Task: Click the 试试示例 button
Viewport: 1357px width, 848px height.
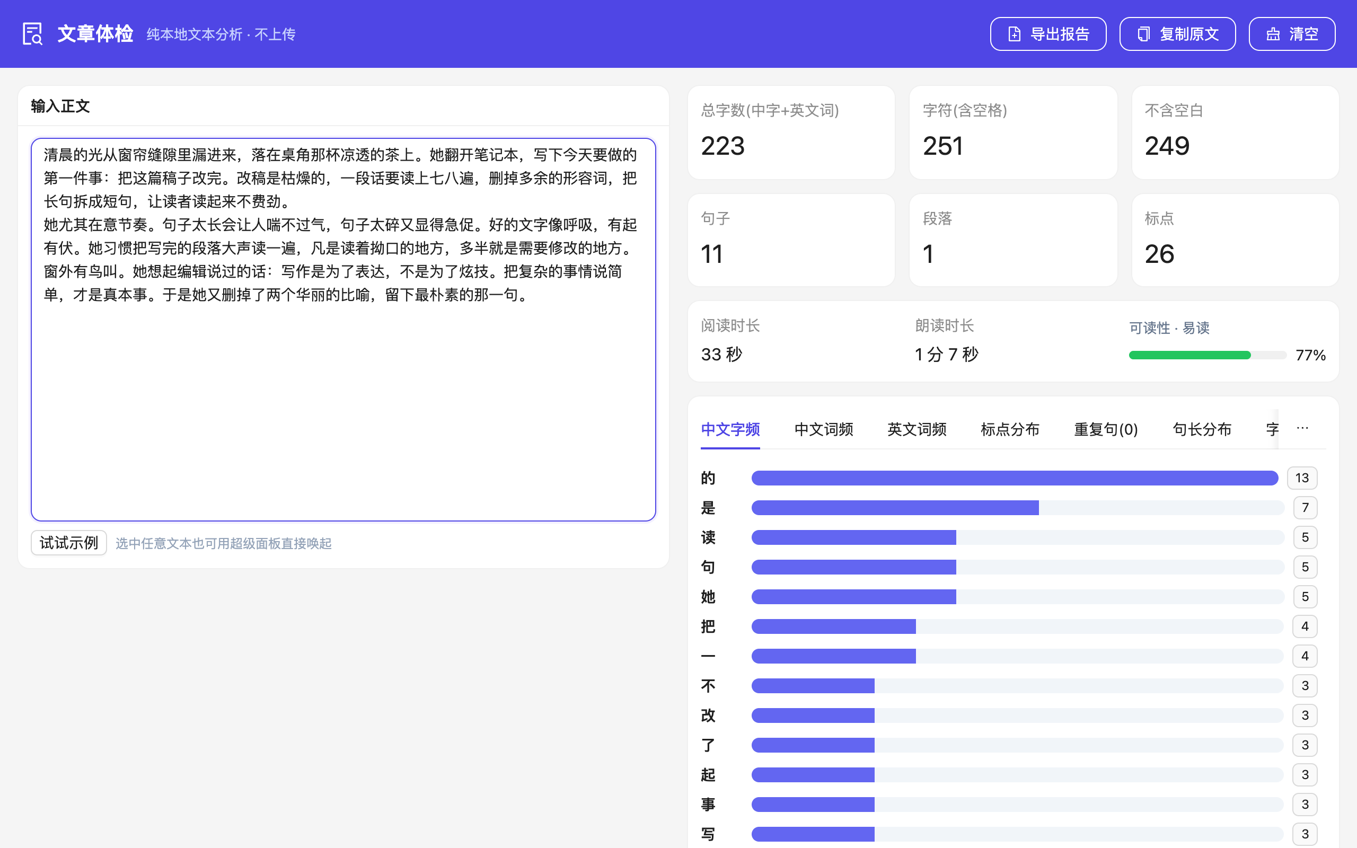Action: pos(68,543)
